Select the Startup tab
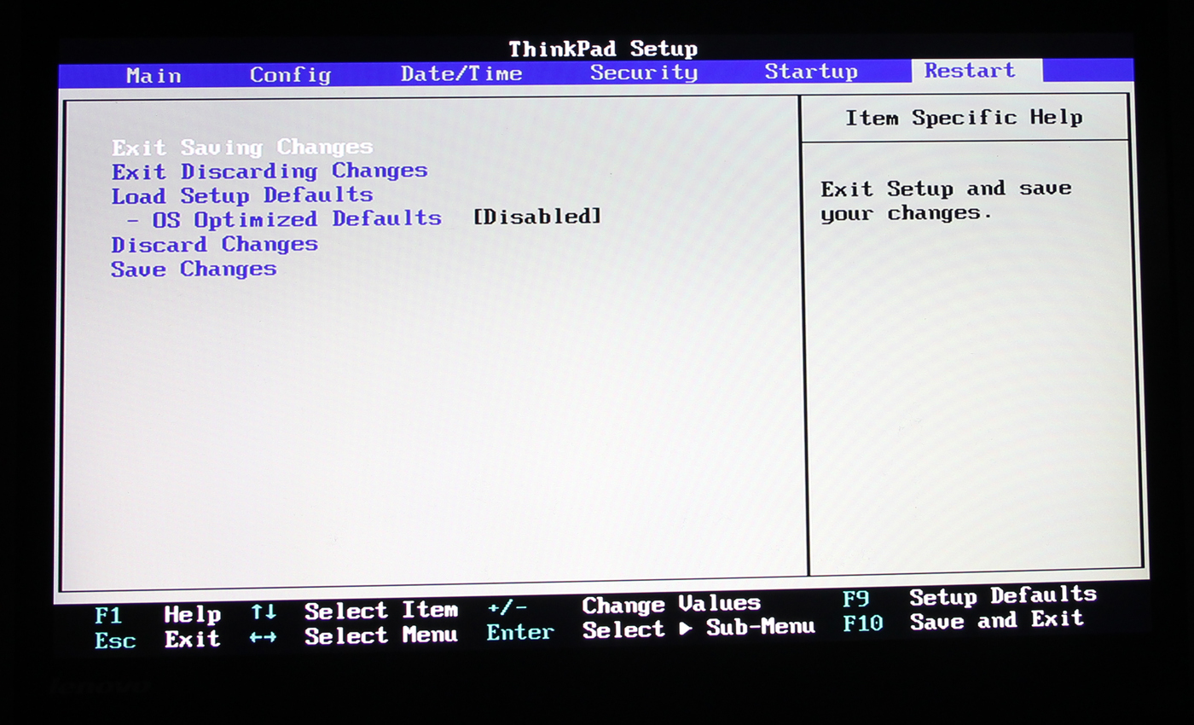1194x725 pixels. (811, 72)
